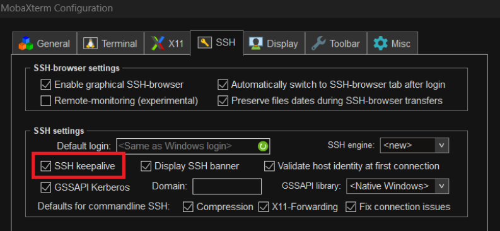The image size is (500, 231).
Task: Expand the GSSAPI library dropdown
Action: coord(398,186)
